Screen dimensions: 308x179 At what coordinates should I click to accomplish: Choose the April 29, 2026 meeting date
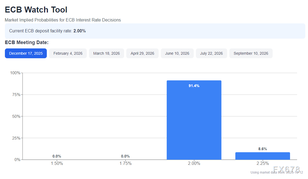coord(142,53)
